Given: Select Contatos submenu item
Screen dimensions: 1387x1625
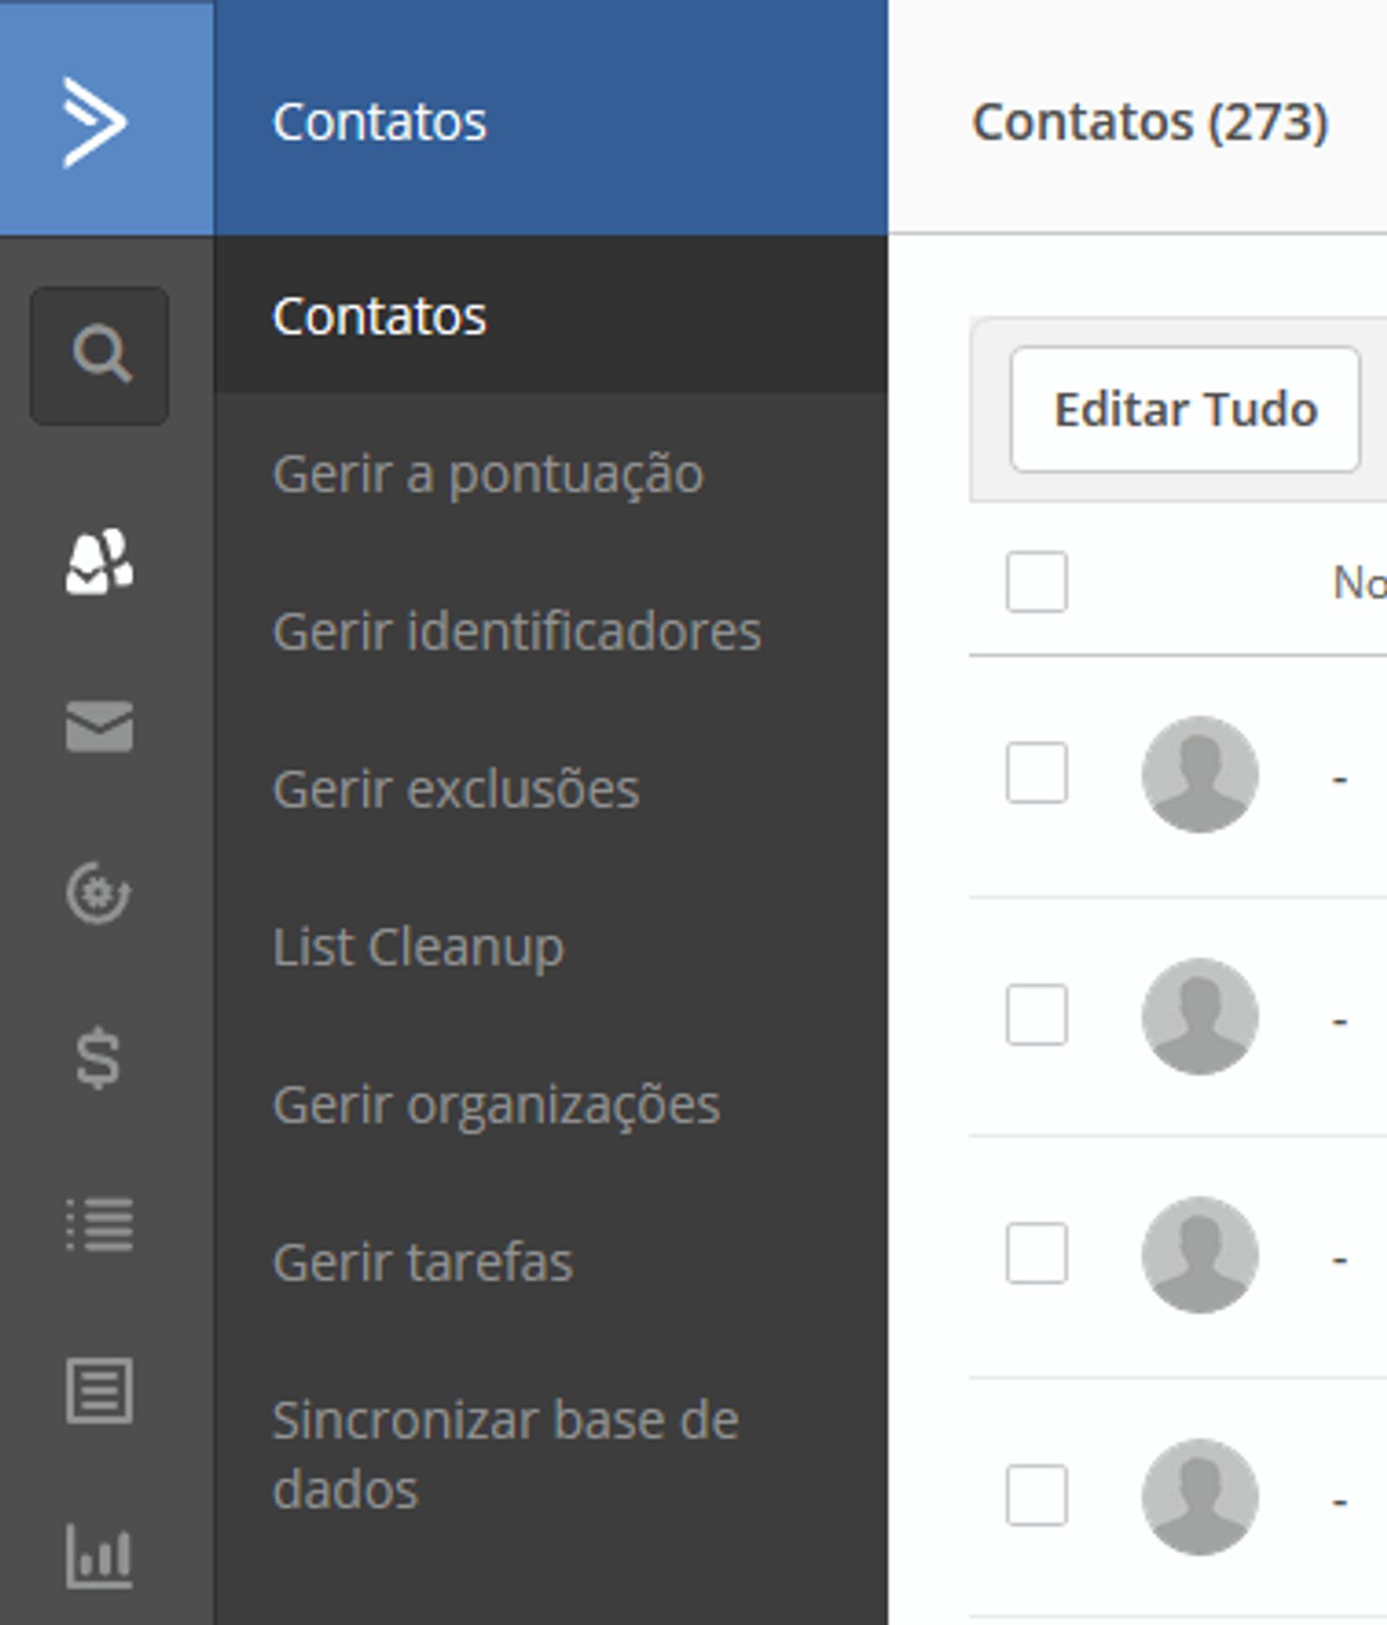Looking at the screenshot, I should (380, 316).
